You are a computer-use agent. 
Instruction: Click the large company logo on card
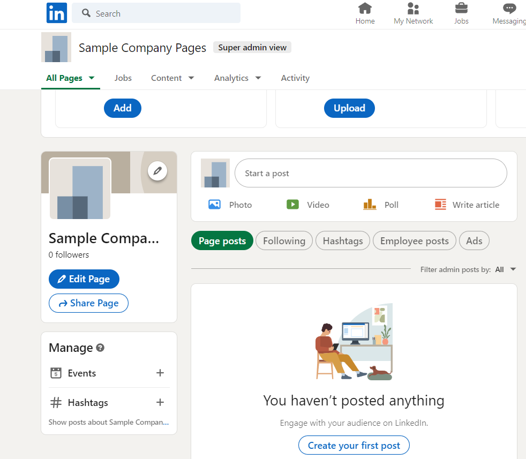tap(80, 189)
